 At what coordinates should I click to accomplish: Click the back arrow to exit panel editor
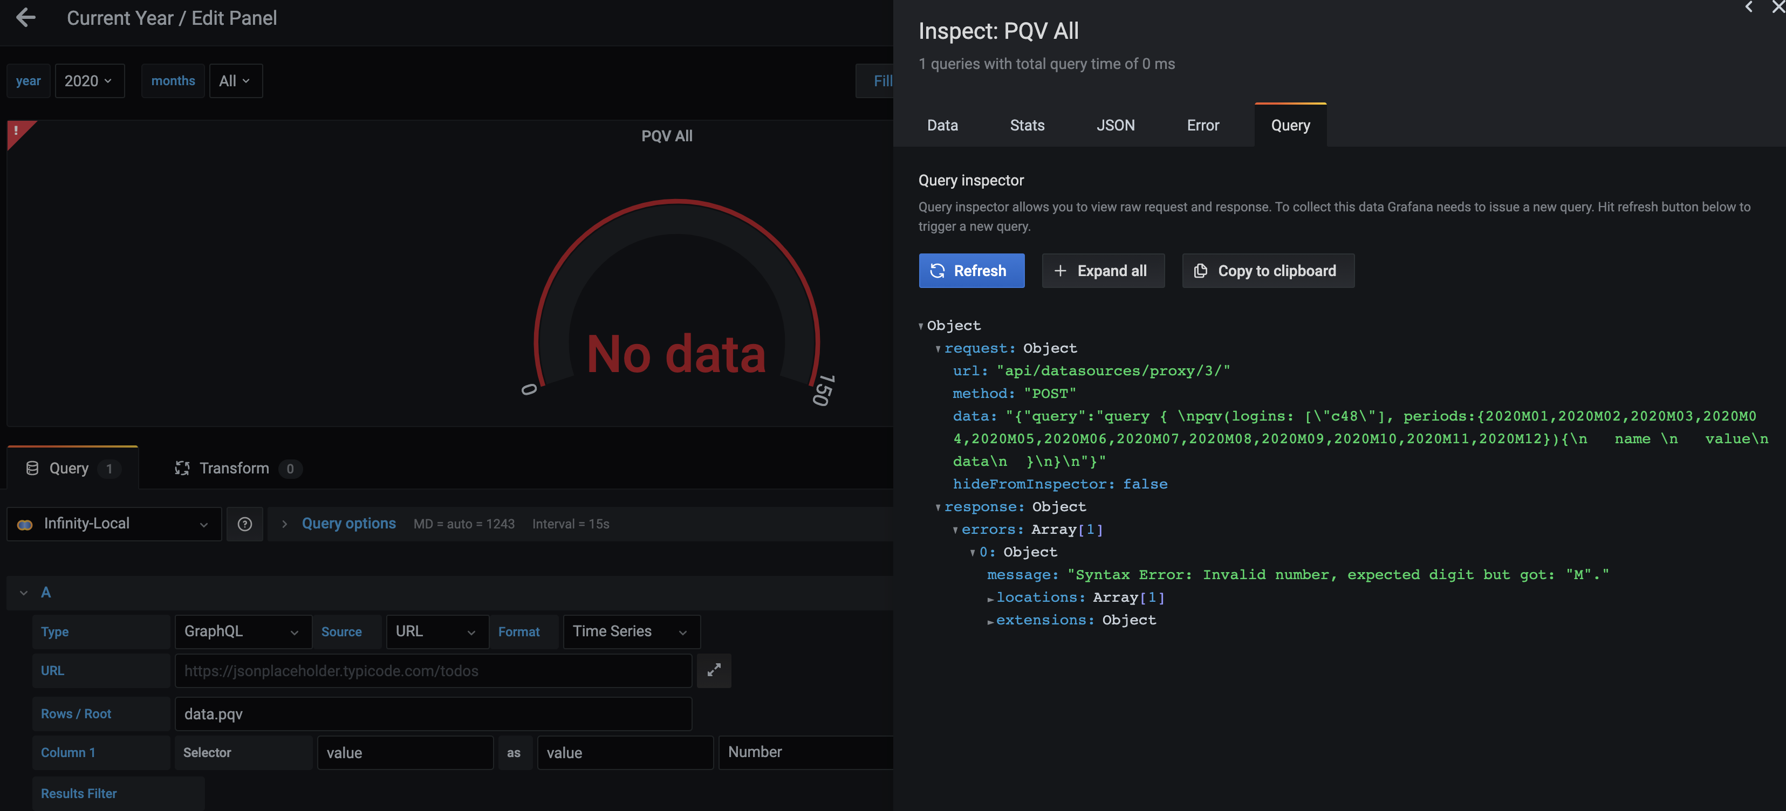point(26,17)
